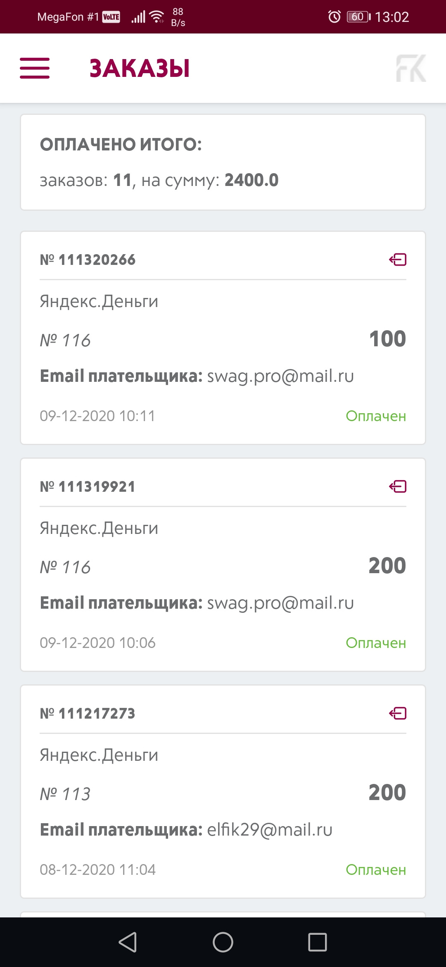
Task: Open the hamburger navigation menu
Action: pos(35,68)
